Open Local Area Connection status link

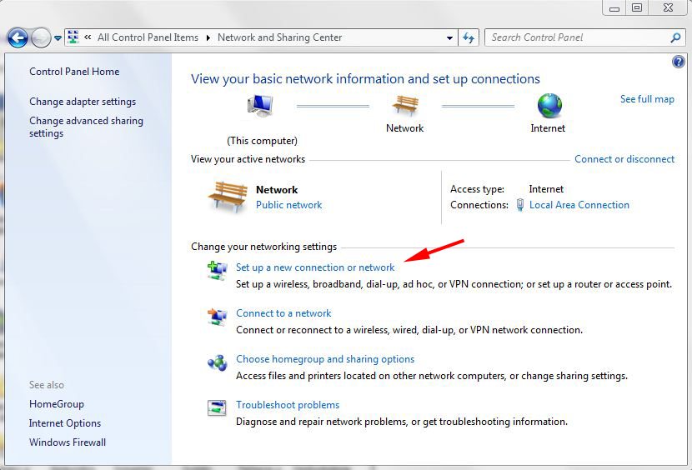coord(579,205)
